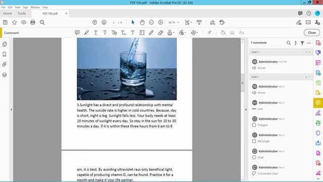Close the PDF File.pdf tab
The width and height of the screenshot is (323, 182).
66,14
